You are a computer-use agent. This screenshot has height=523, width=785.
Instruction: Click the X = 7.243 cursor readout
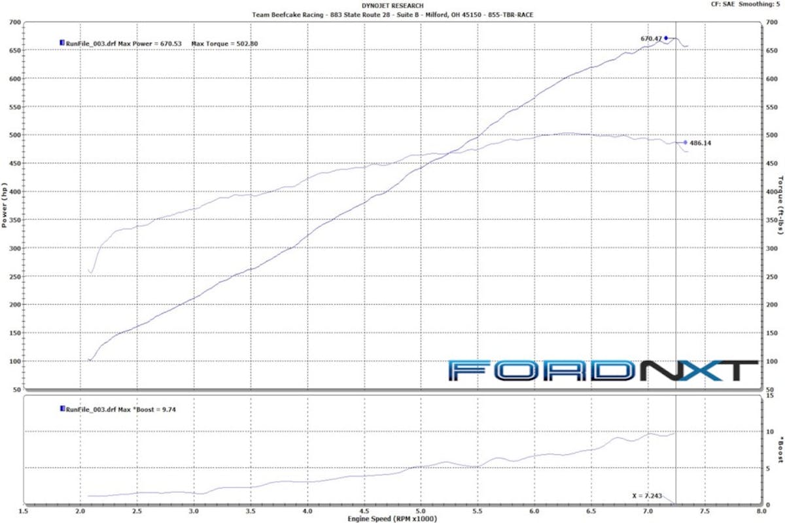click(647, 496)
